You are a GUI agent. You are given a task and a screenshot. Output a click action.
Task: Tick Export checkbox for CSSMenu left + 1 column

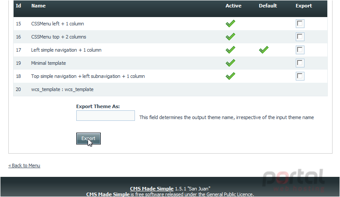300,24
